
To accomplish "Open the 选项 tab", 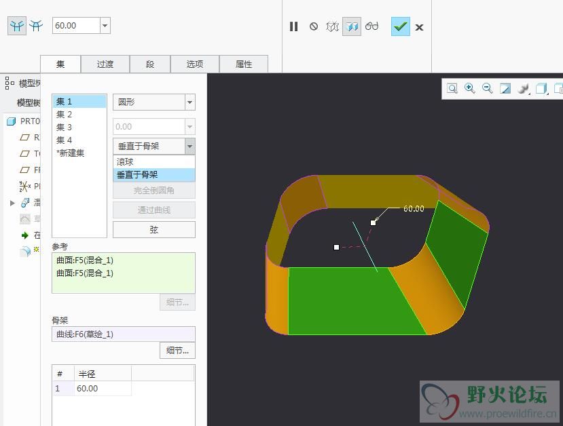I will click(x=195, y=64).
